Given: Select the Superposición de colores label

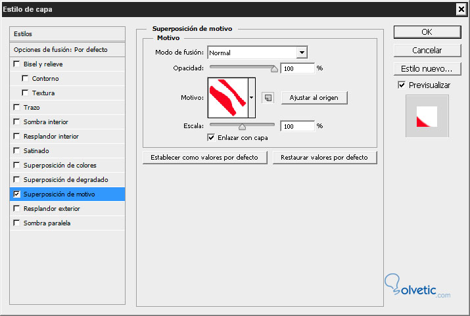Looking at the screenshot, I should coord(60,166).
